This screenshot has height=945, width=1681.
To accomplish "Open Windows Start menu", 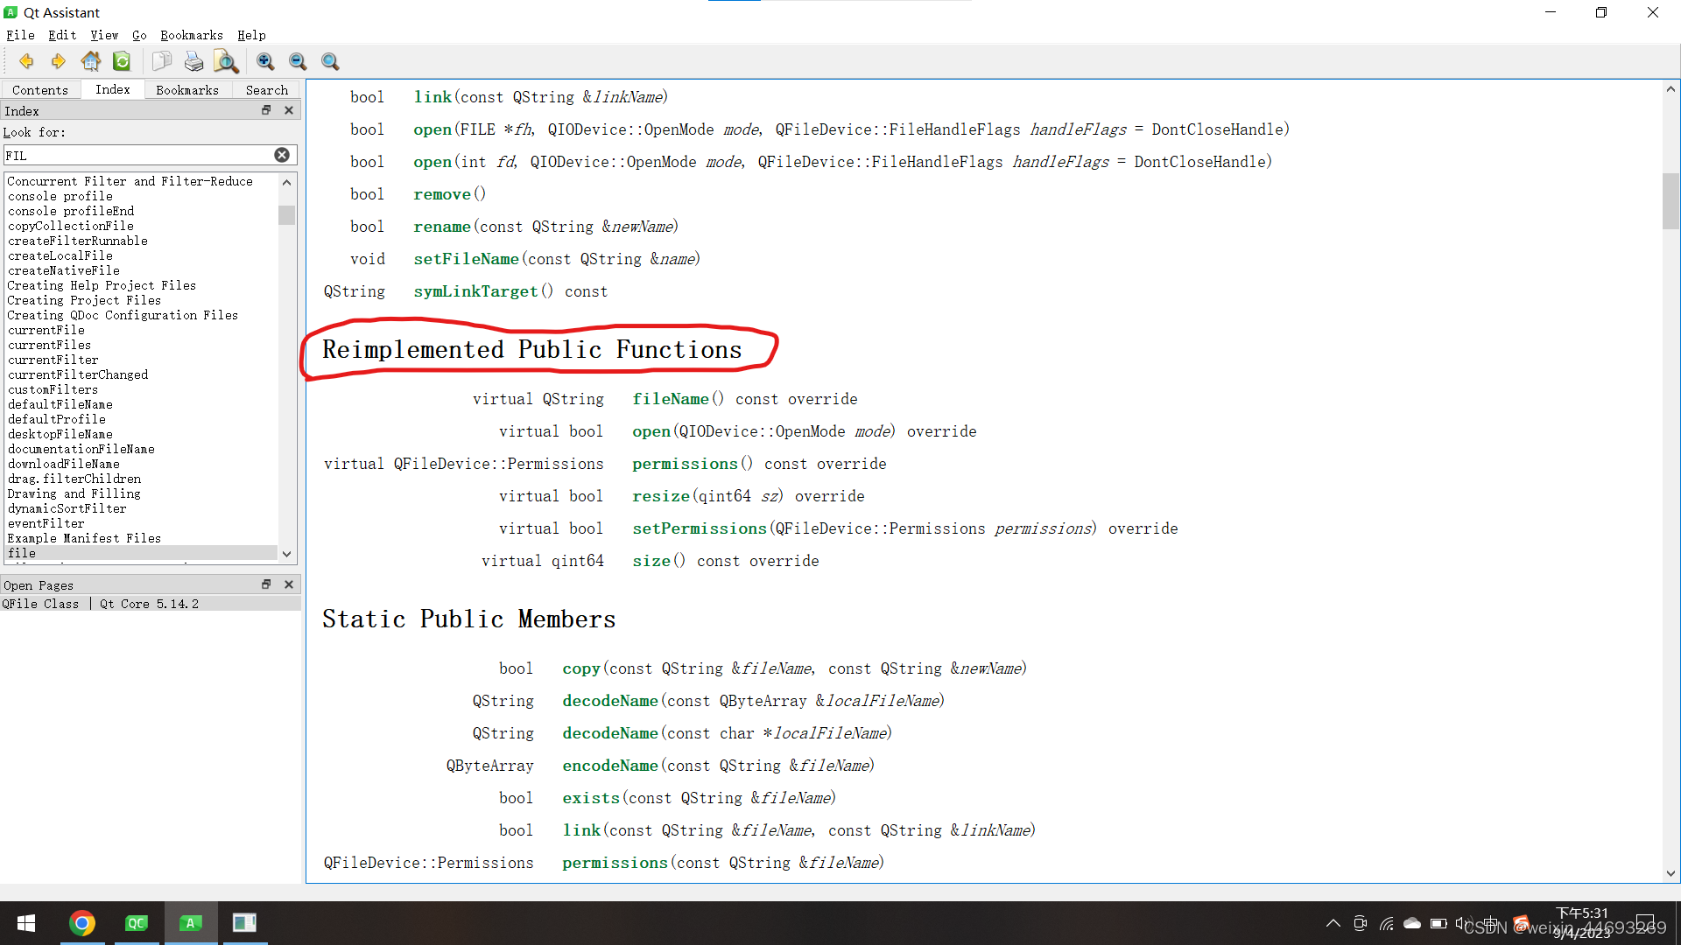I will pos(26,923).
